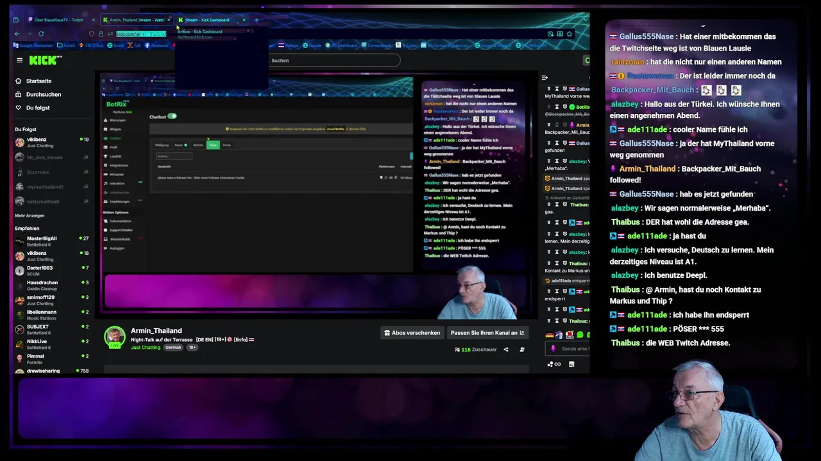Reload the current page
This screenshot has width=821, height=461.
point(41,33)
